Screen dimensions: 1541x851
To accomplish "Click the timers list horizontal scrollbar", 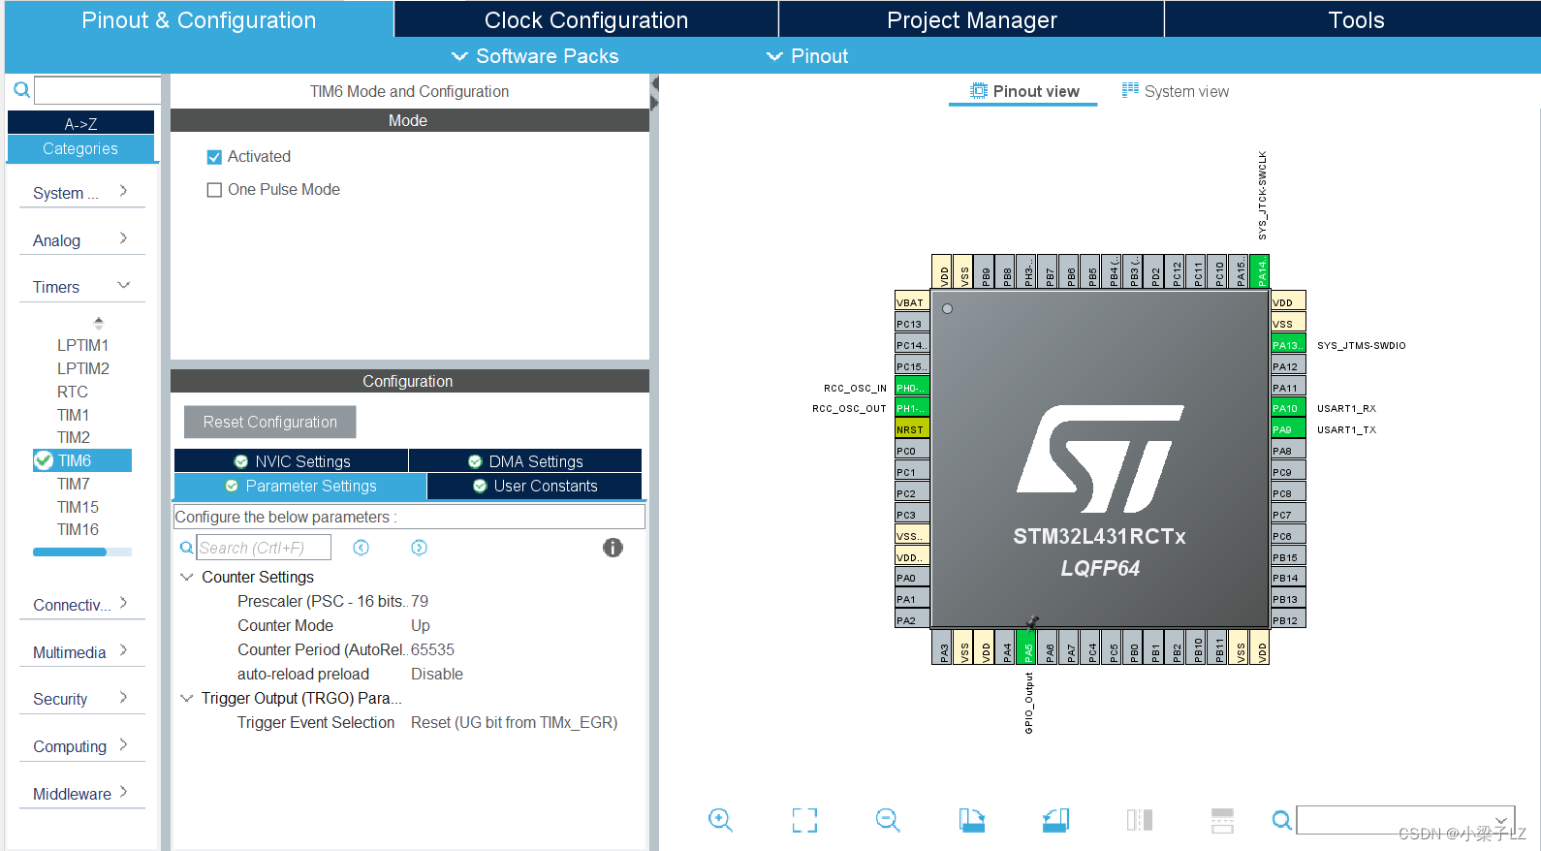I will (x=70, y=552).
